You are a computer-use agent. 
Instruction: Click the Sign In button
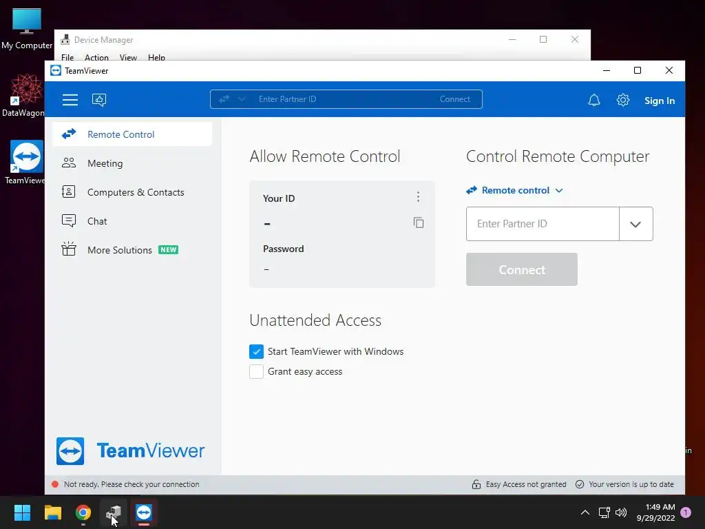(660, 101)
